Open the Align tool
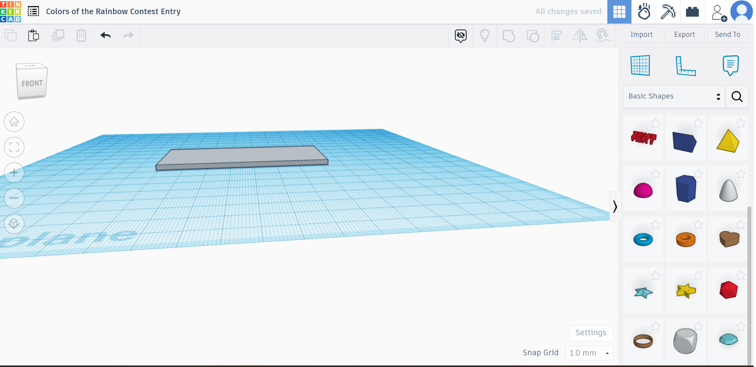 [557, 35]
